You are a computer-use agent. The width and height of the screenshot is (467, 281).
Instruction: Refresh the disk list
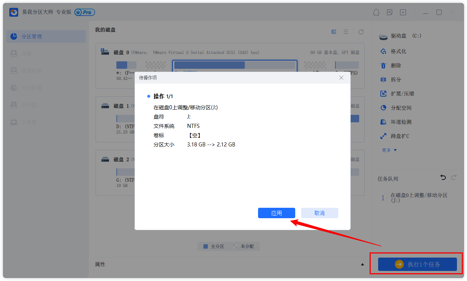361,32
